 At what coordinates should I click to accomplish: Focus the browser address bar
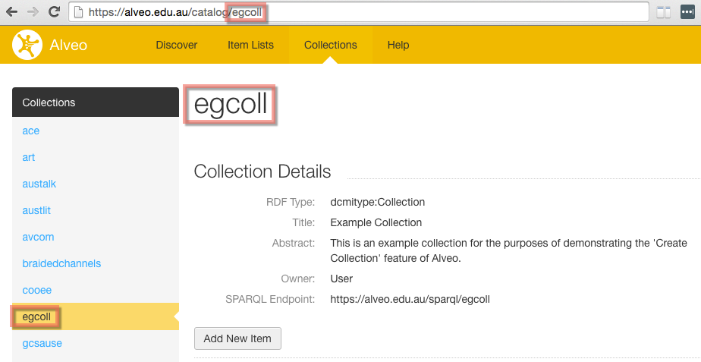359,12
